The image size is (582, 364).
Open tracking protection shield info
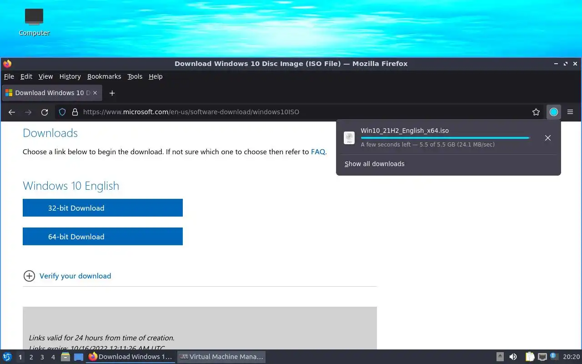[x=62, y=112]
